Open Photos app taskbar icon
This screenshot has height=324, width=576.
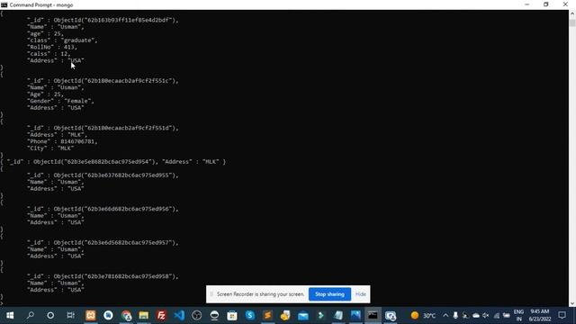click(x=356, y=315)
